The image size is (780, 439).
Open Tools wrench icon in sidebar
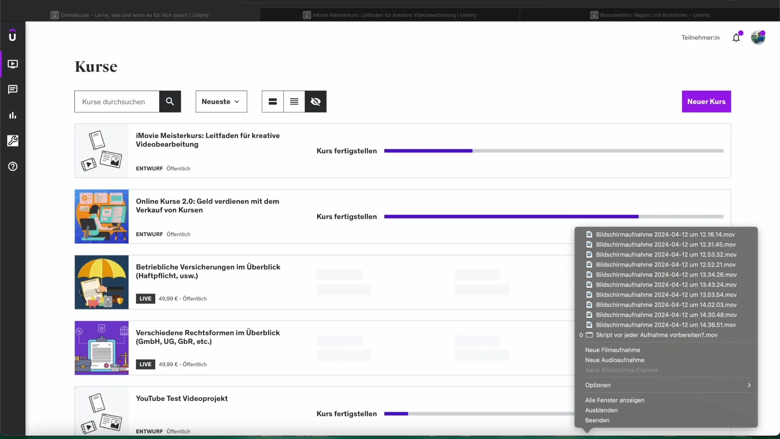coord(13,141)
